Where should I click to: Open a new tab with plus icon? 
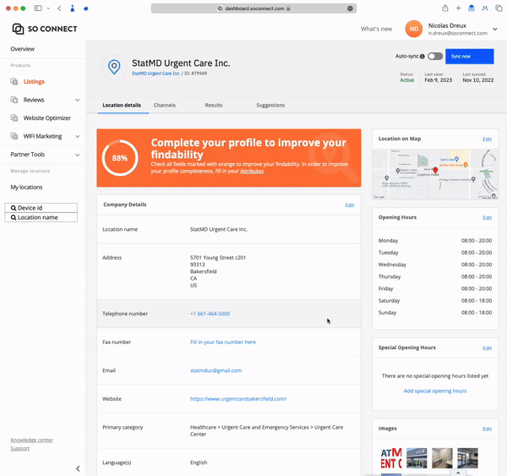tap(458, 8)
